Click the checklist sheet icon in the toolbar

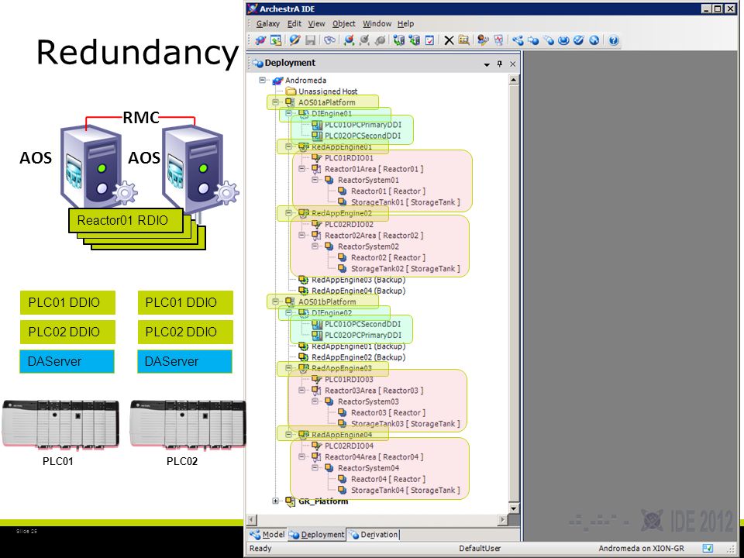click(x=429, y=40)
